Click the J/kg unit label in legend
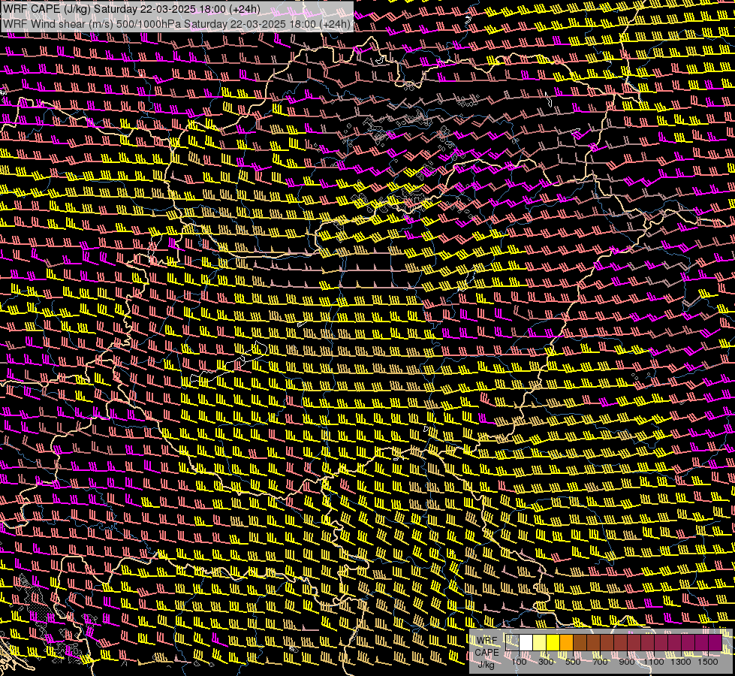The image size is (735, 676). [486, 665]
